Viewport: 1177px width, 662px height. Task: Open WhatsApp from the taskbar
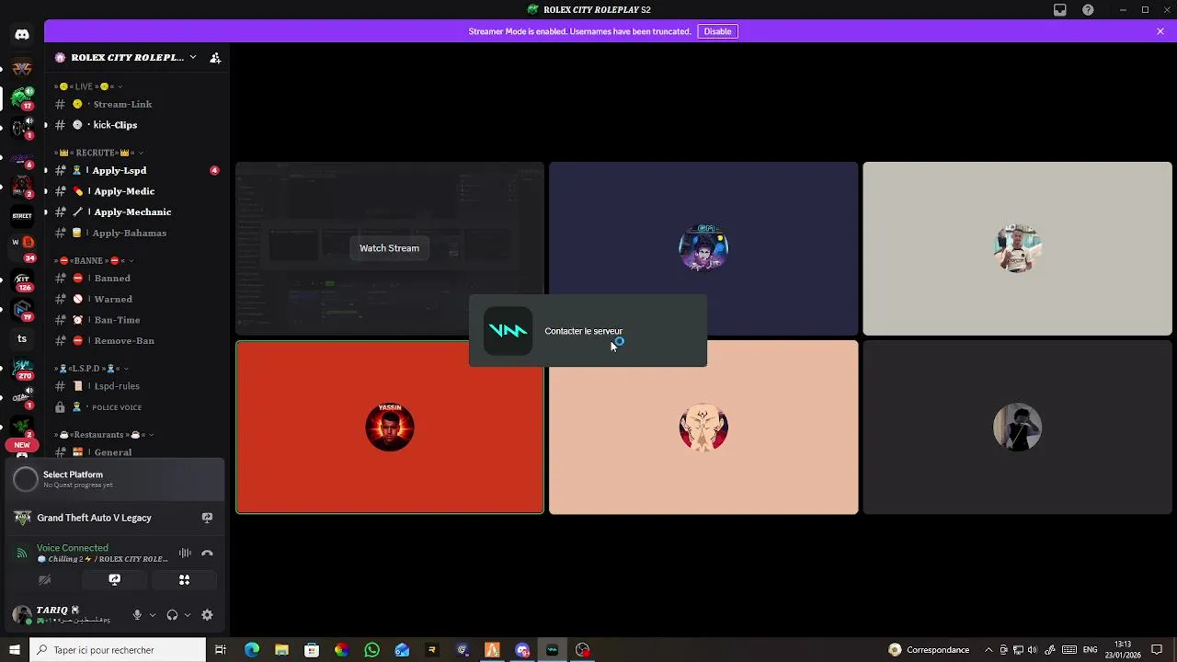[371, 650]
